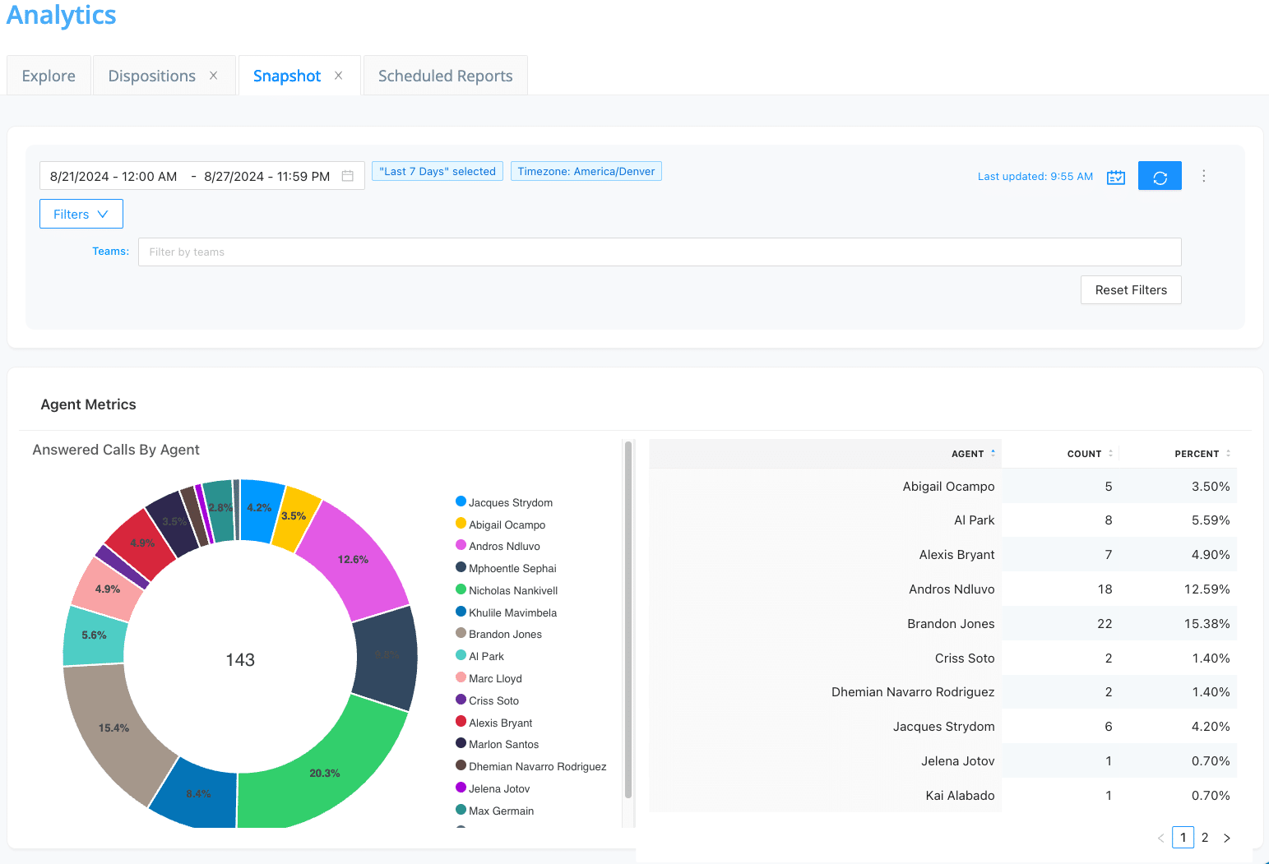Click the blue refresh data icon

click(x=1160, y=175)
